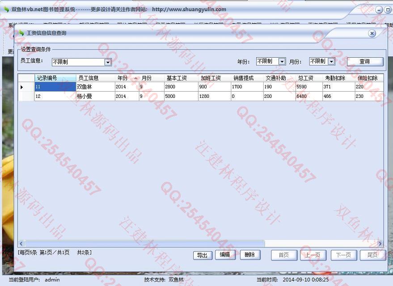Click the 编辑 button
The image size is (393, 286).
(x=225, y=255)
